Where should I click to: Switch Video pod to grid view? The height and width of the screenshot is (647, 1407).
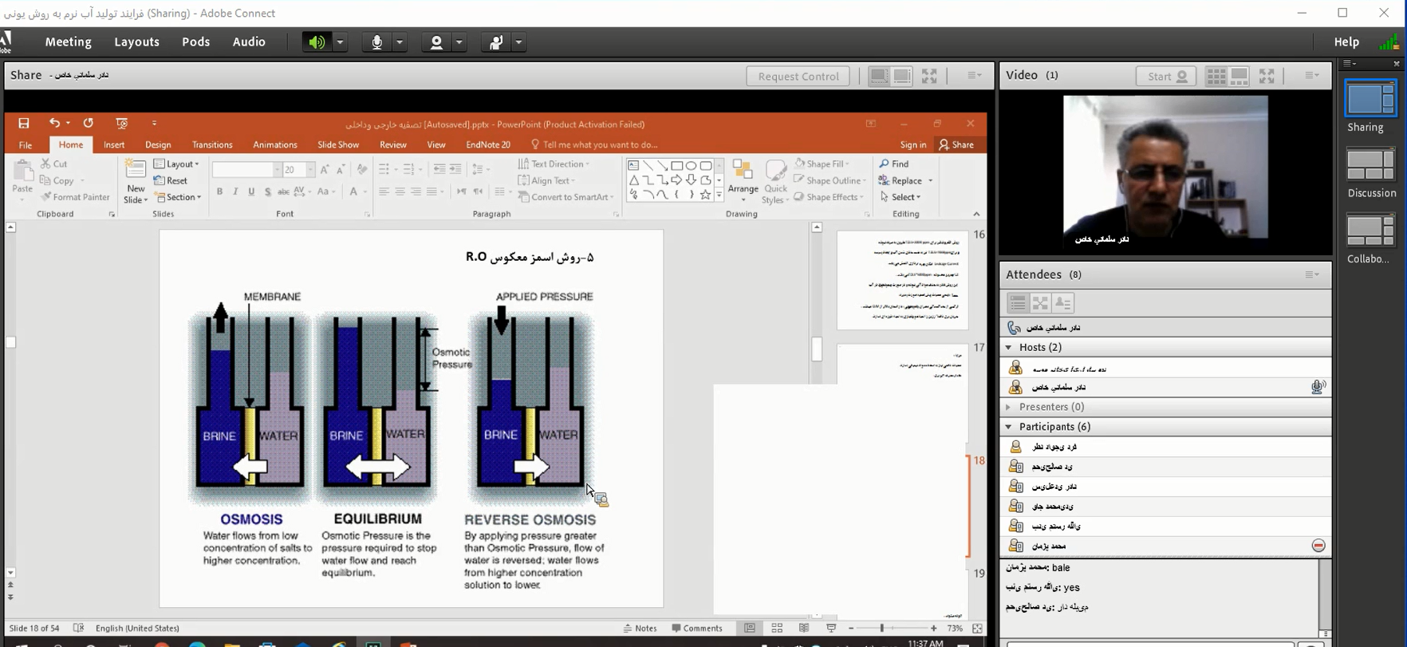[1216, 76]
